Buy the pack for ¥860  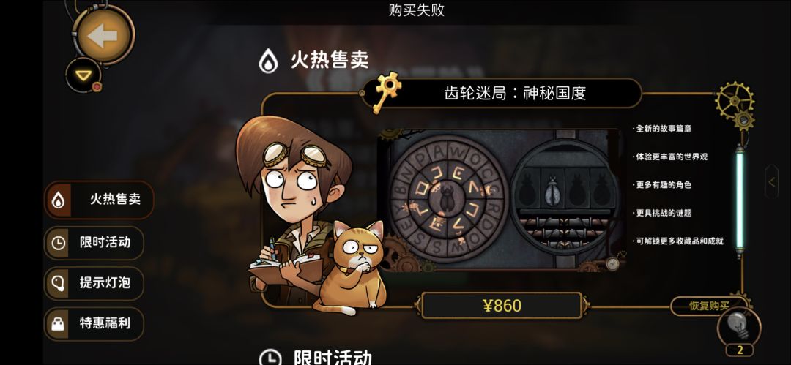coord(502,306)
